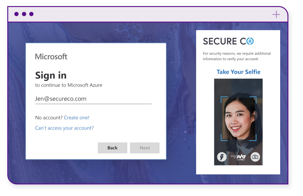
Task: Focus the email field with Jen@secureco.com
Action: tap(93, 99)
